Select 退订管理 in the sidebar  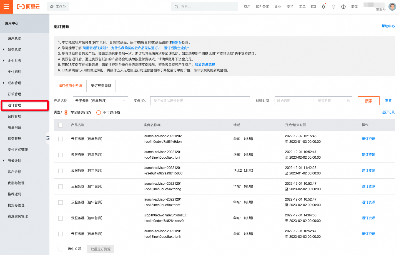click(14, 105)
